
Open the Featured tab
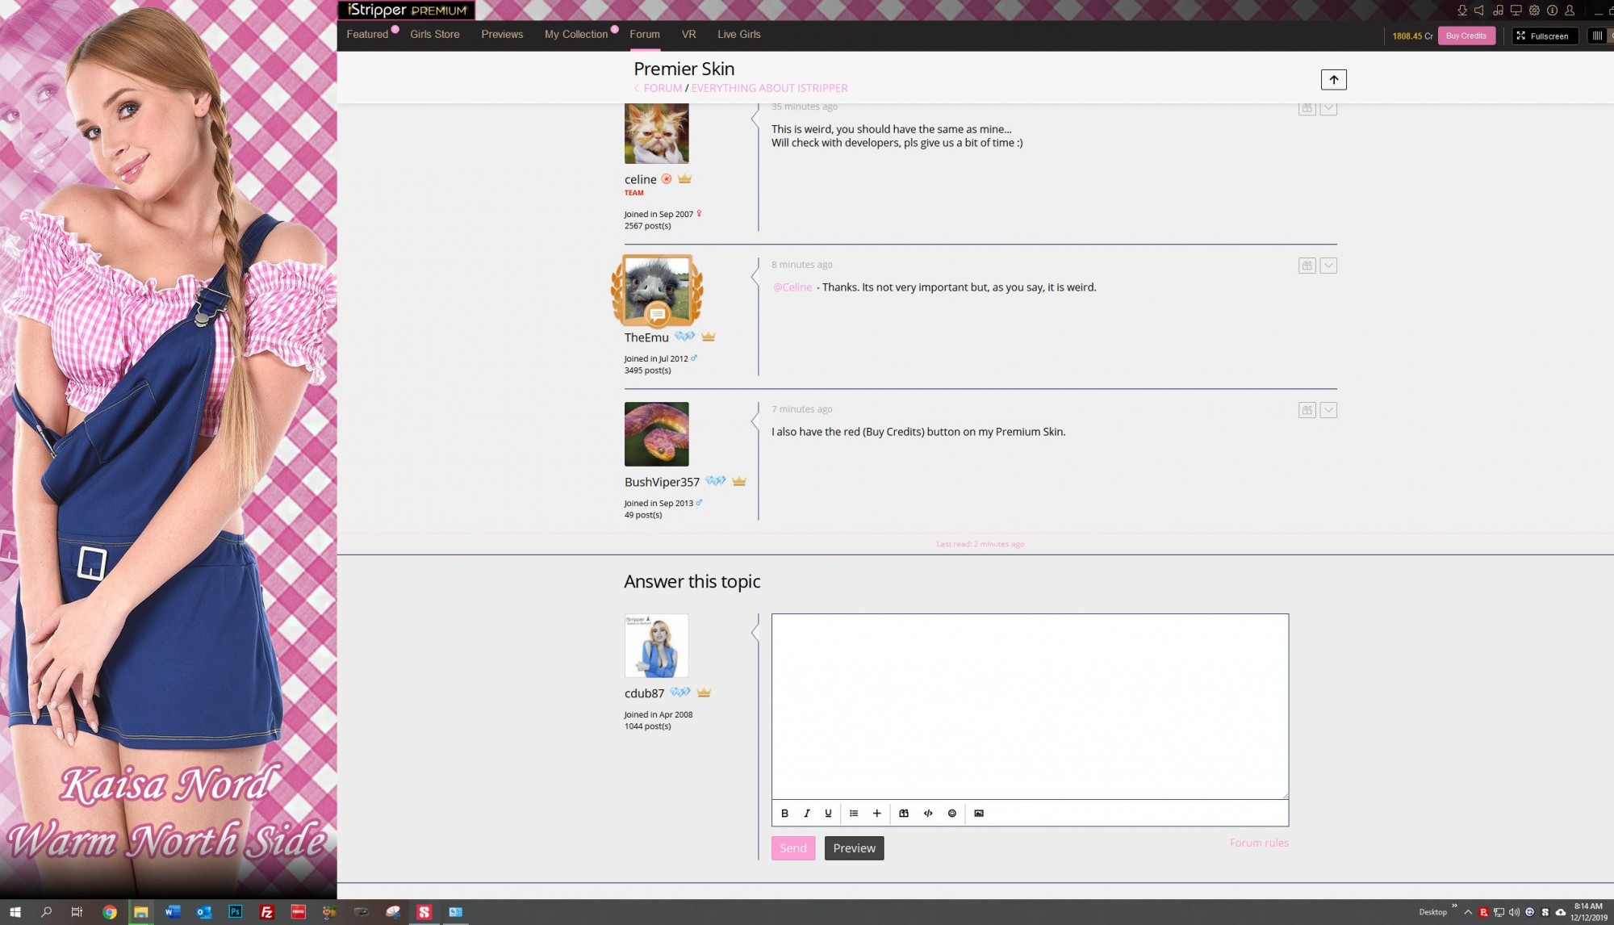367,35
